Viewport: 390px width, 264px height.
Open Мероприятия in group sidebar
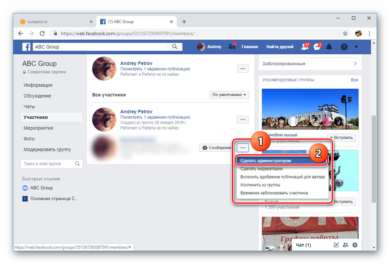38,128
